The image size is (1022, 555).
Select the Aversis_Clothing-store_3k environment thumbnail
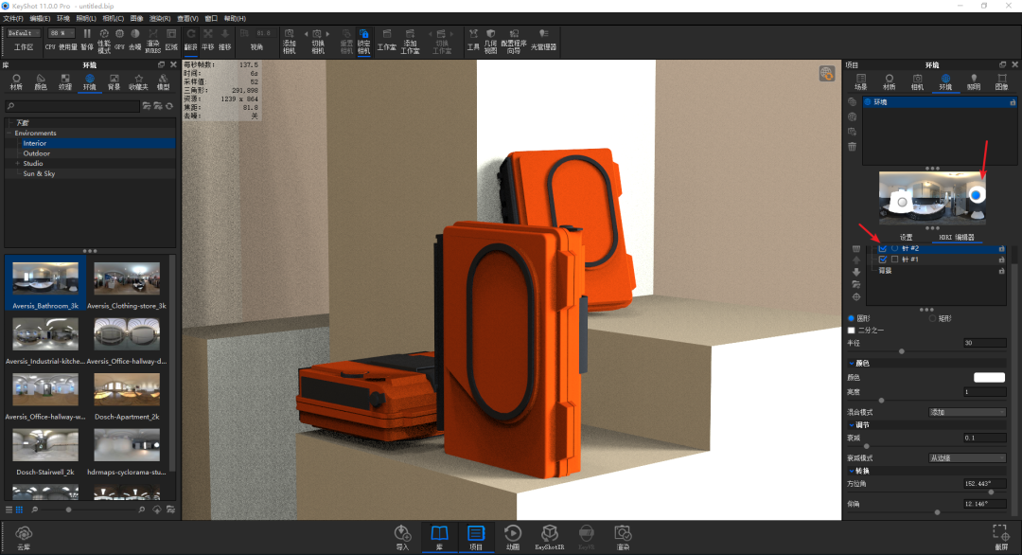(x=127, y=283)
